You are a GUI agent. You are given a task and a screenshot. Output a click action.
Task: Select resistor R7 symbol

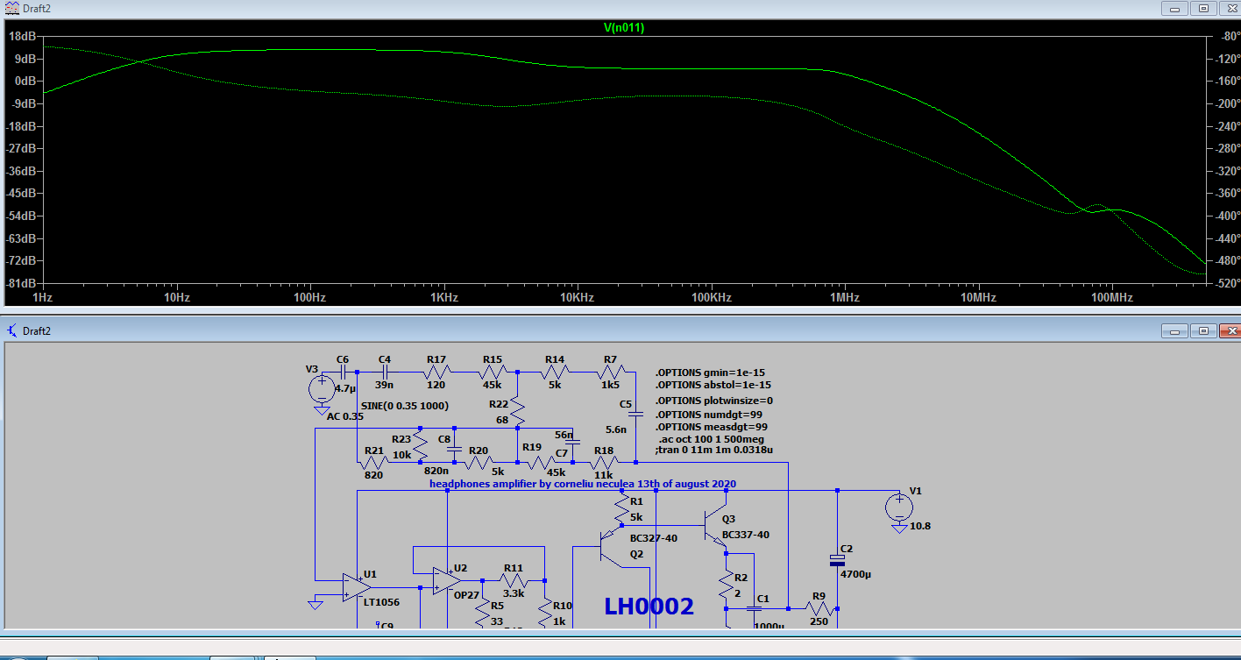coord(611,372)
